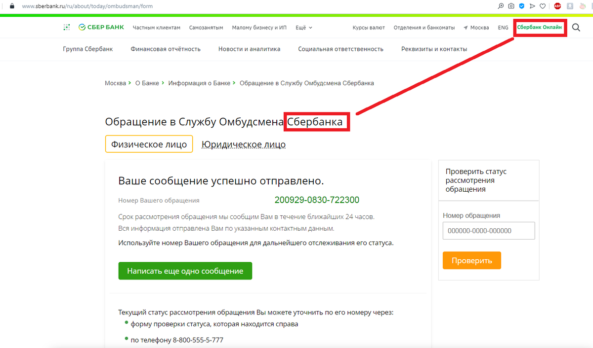Click the heart bookmarks icon in the browser toolbar
The width and height of the screenshot is (593, 348).
click(x=543, y=6)
